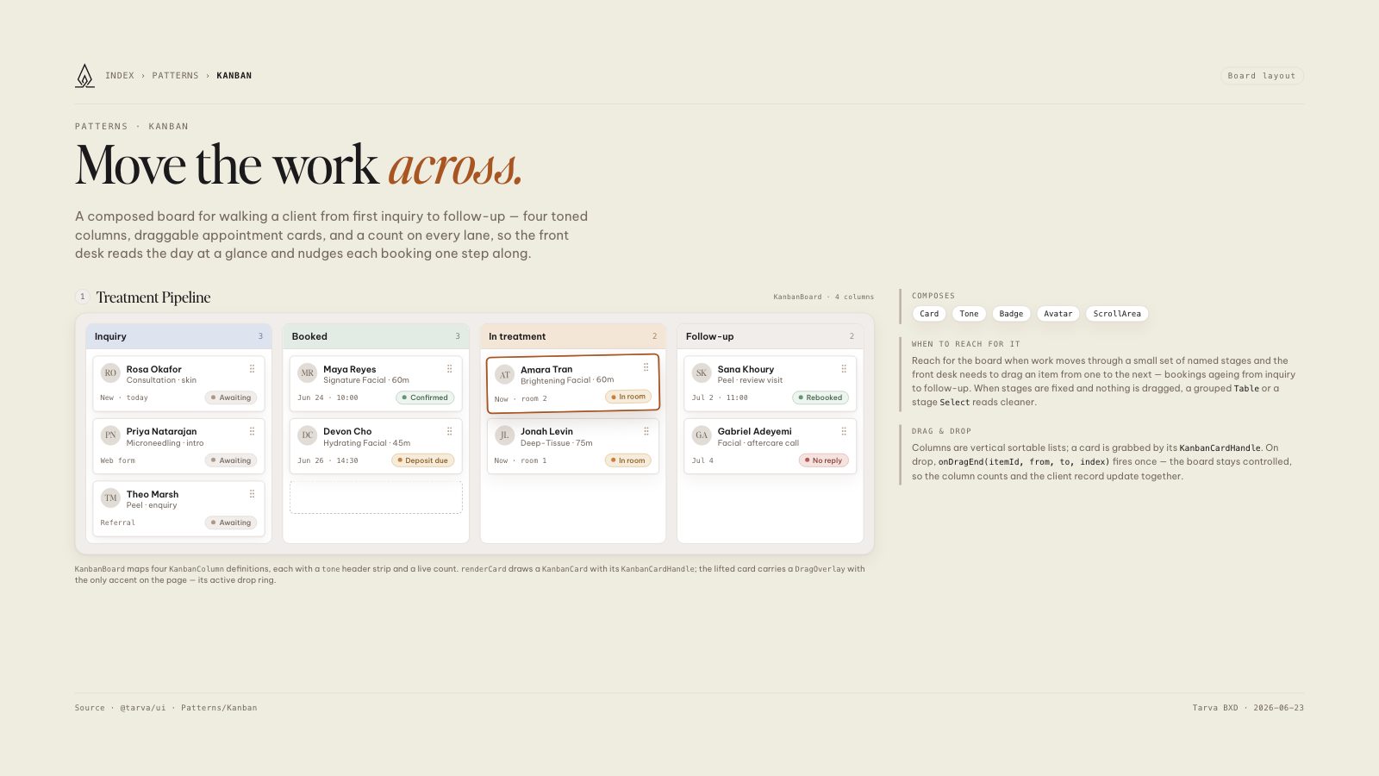Click In room badge on Jonah Levin card
The image size is (1379, 776).
click(x=628, y=460)
